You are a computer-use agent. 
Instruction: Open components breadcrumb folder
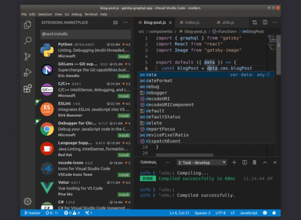click(161, 31)
